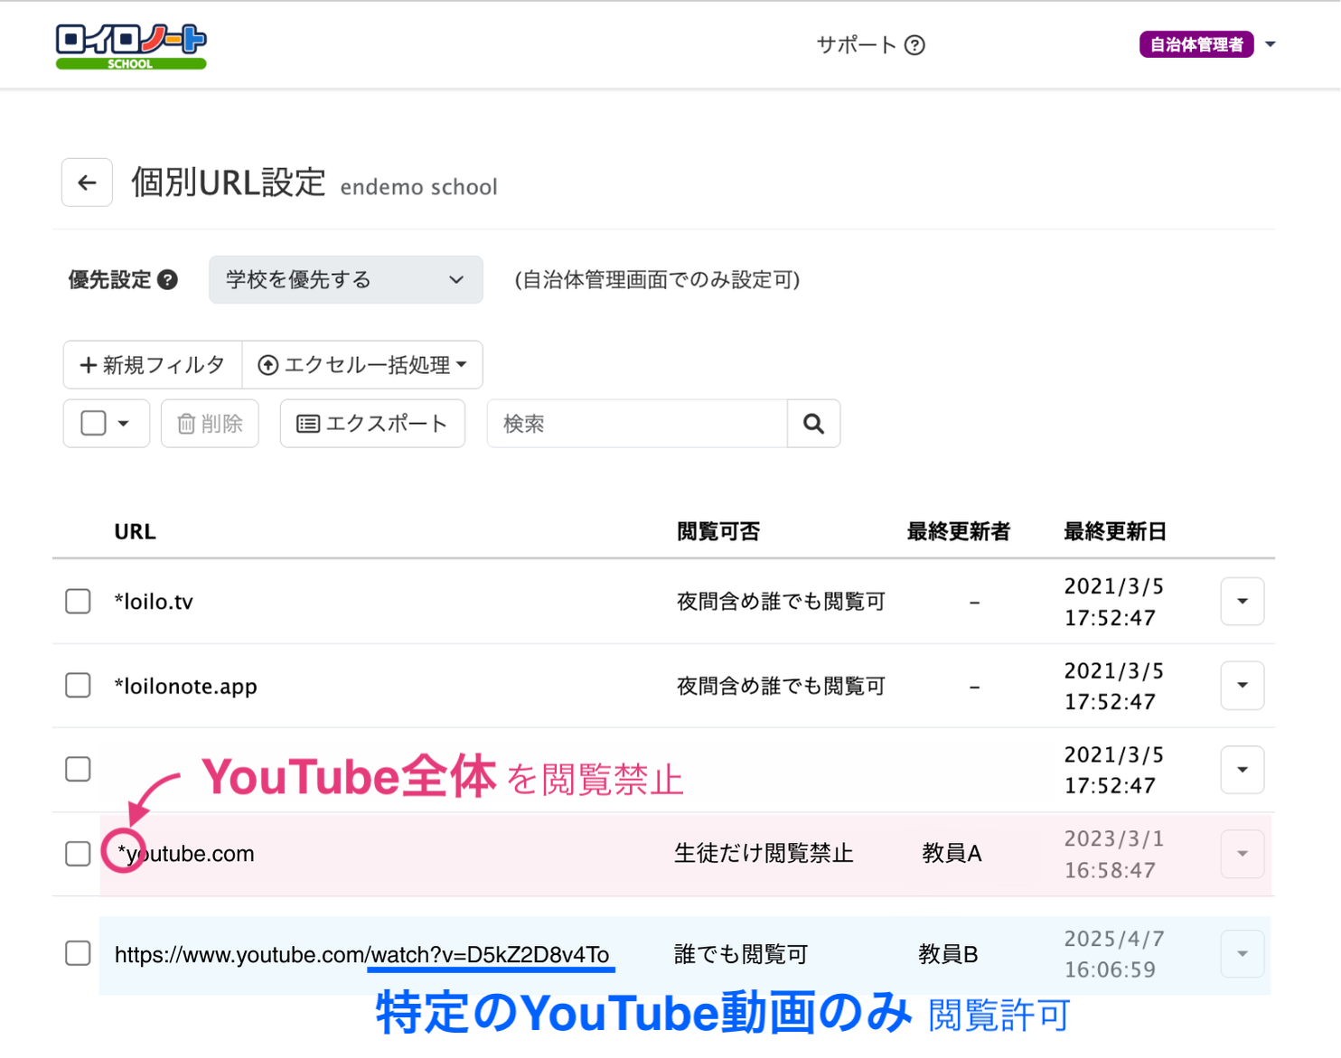The width and height of the screenshot is (1341, 1058).
Task: Click the 2025/4/7 16:06:59 date cell
Action: click(1114, 954)
